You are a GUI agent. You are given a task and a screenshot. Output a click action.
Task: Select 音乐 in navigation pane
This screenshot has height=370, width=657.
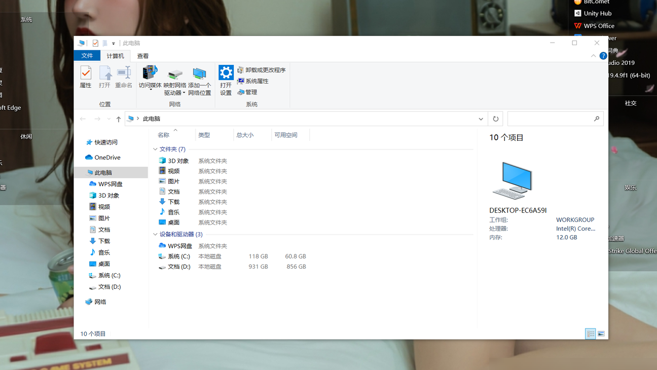coord(99,252)
